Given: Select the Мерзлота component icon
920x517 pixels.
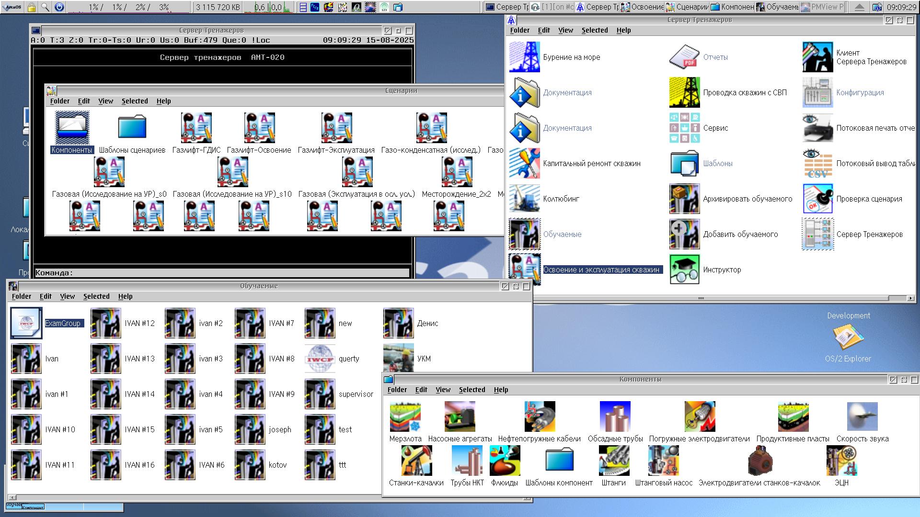Looking at the screenshot, I should pos(405,416).
